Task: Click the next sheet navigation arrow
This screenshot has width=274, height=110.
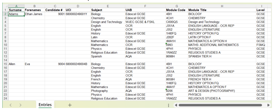Action: [20, 105]
